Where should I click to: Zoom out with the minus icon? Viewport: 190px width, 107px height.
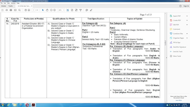pyautogui.click(x=51, y=10)
